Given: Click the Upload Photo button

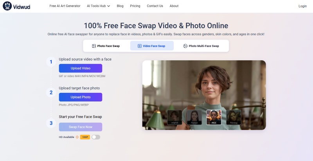Looking at the screenshot, I should pos(81,97).
